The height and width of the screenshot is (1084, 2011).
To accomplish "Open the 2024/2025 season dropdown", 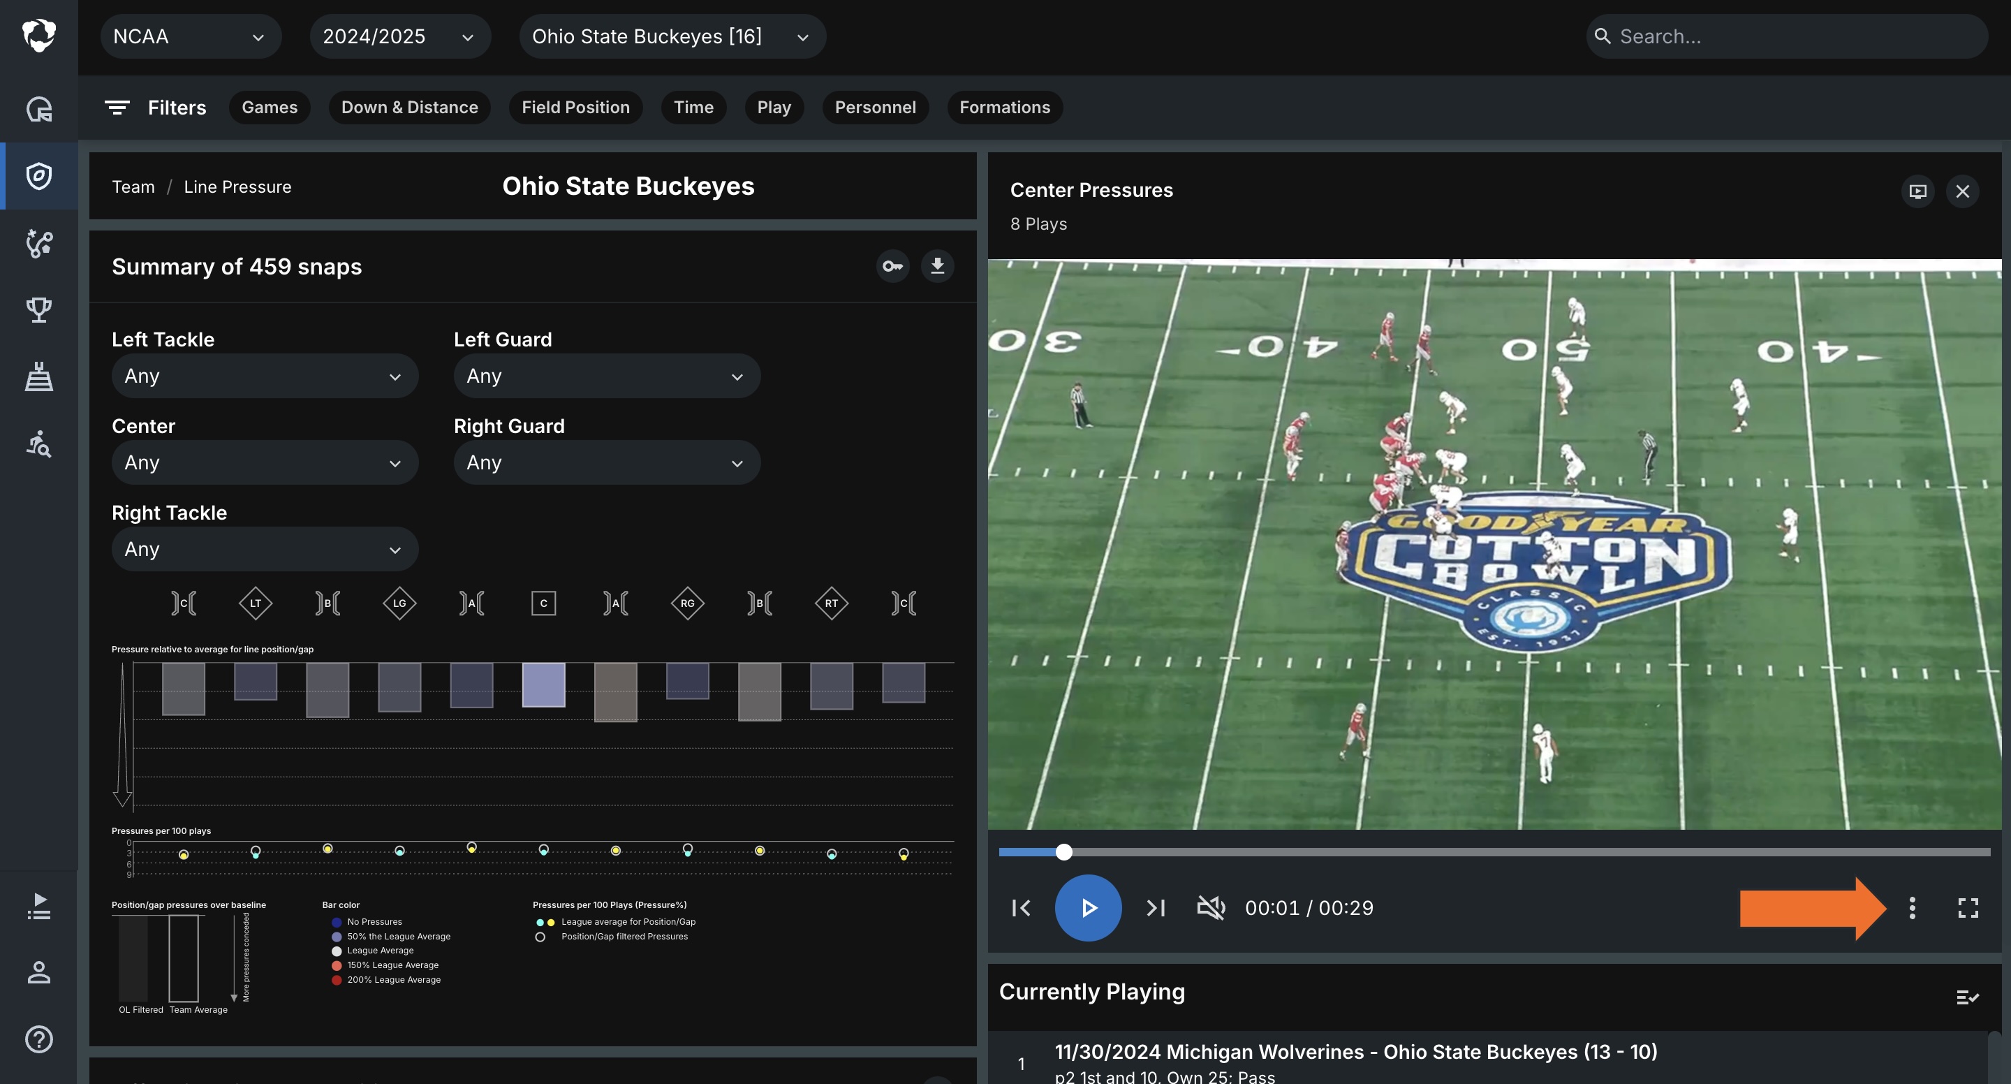I will pos(399,37).
